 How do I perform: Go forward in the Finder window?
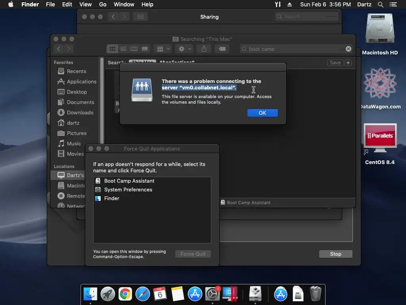[x=69, y=49]
